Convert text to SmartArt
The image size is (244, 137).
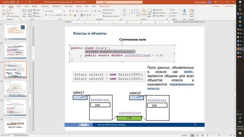coord(111,16)
